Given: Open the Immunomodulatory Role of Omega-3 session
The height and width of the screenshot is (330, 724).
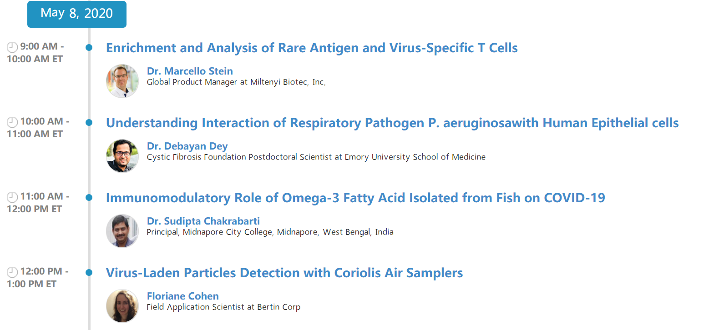Looking at the screenshot, I should coord(355,198).
